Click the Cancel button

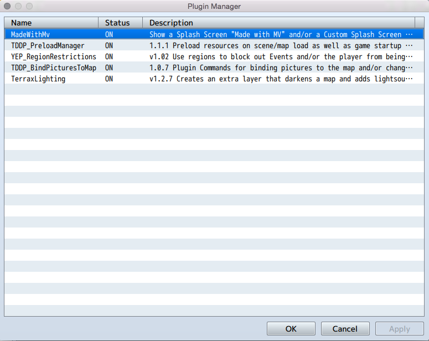click(x=345, y=328)
